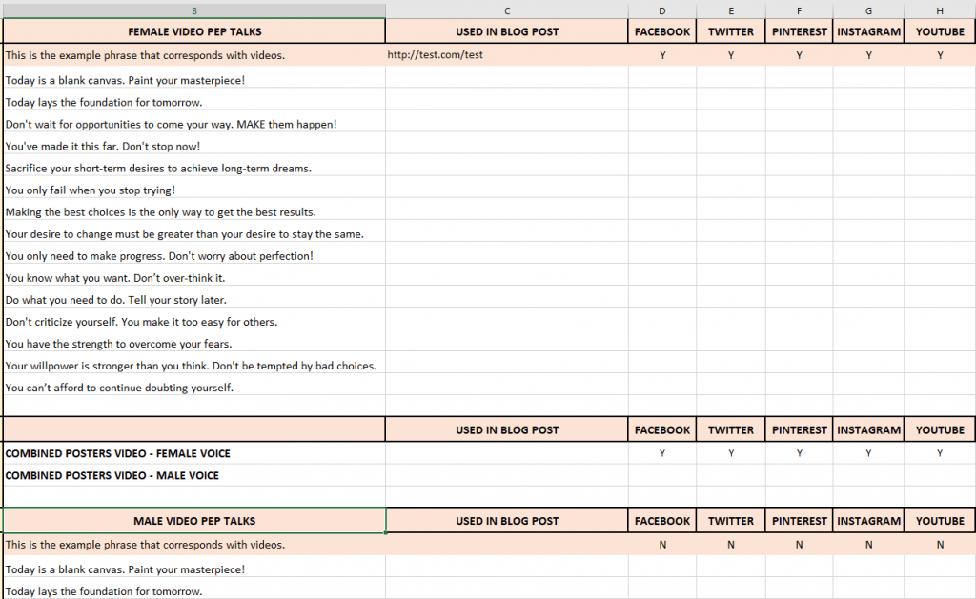Viewport: 976px width, 599px height.
Task: Click "COMBINED POSTERS VIDEO - MALE VOICE" cell
Action: (x=112, y=475)
